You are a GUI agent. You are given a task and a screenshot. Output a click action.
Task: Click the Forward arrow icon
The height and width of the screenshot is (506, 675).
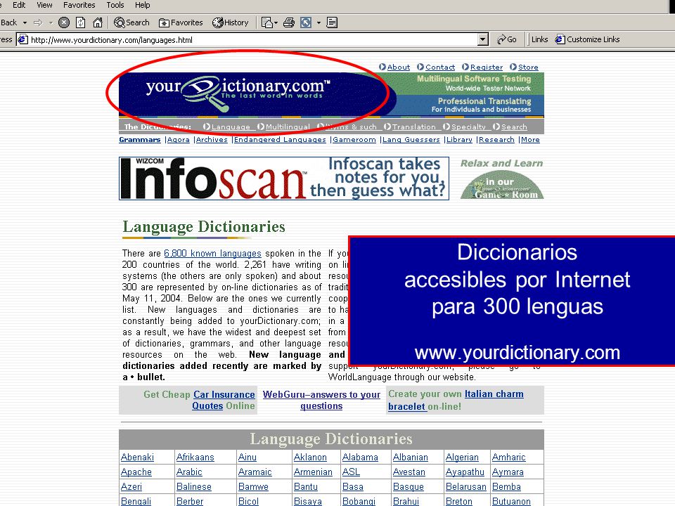coord(38,22)
